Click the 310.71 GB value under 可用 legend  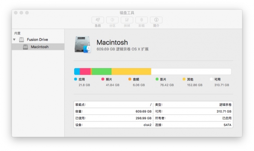tap(222, 85)
